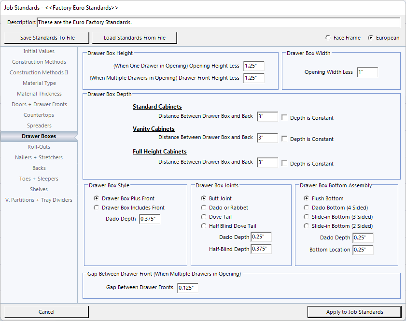Viewport: 406px width, 321px height.
Task: Select the Dove Tail joint option
Action: (x=204, y=217)
